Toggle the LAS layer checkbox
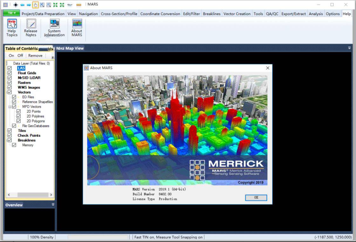 10,68
